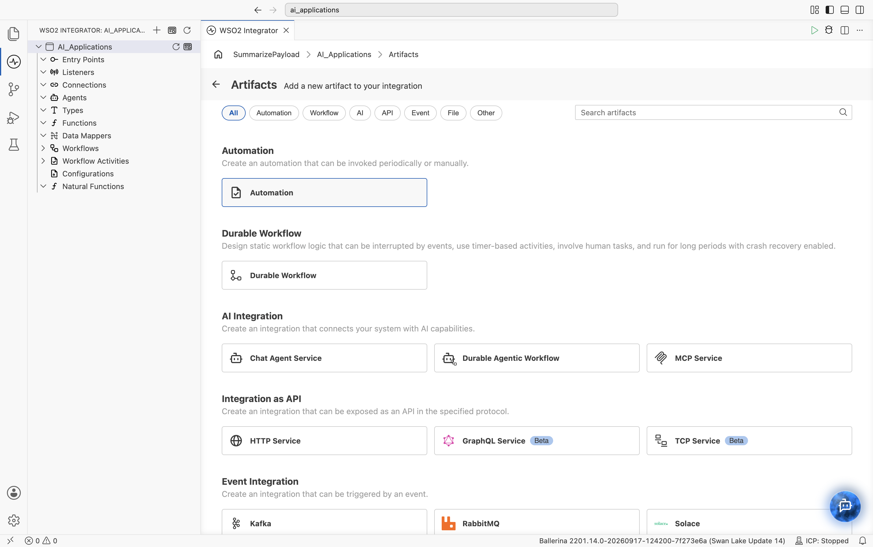Click the refresh icon in Integrator panel header
Screen dimensions: 873x547
click(187, 30)
